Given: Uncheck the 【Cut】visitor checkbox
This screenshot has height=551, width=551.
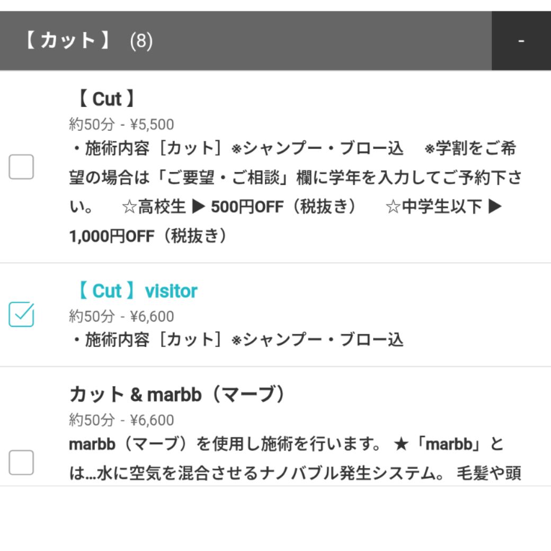Looking at the screenshot, I should 21,314.
